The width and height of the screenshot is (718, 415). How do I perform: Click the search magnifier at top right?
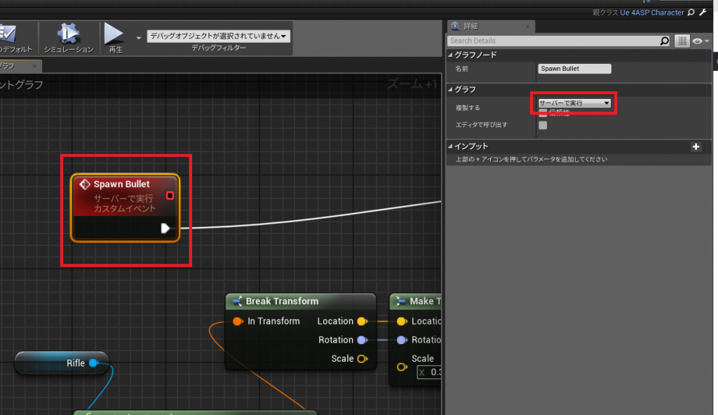pos(691,12)
